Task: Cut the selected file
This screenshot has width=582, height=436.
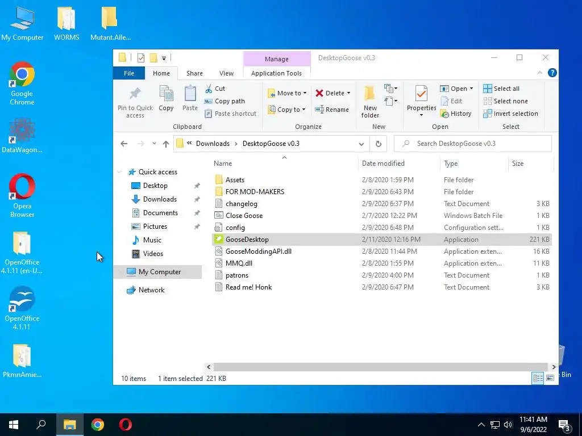Action: point(215,89)
